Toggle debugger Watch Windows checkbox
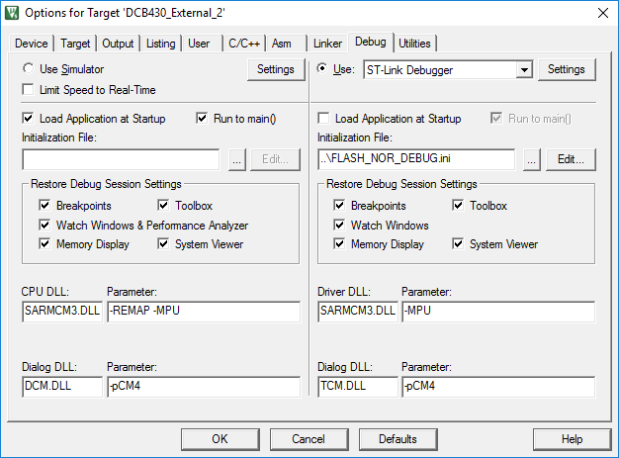The image size is (619, 458). pos(339,226)
